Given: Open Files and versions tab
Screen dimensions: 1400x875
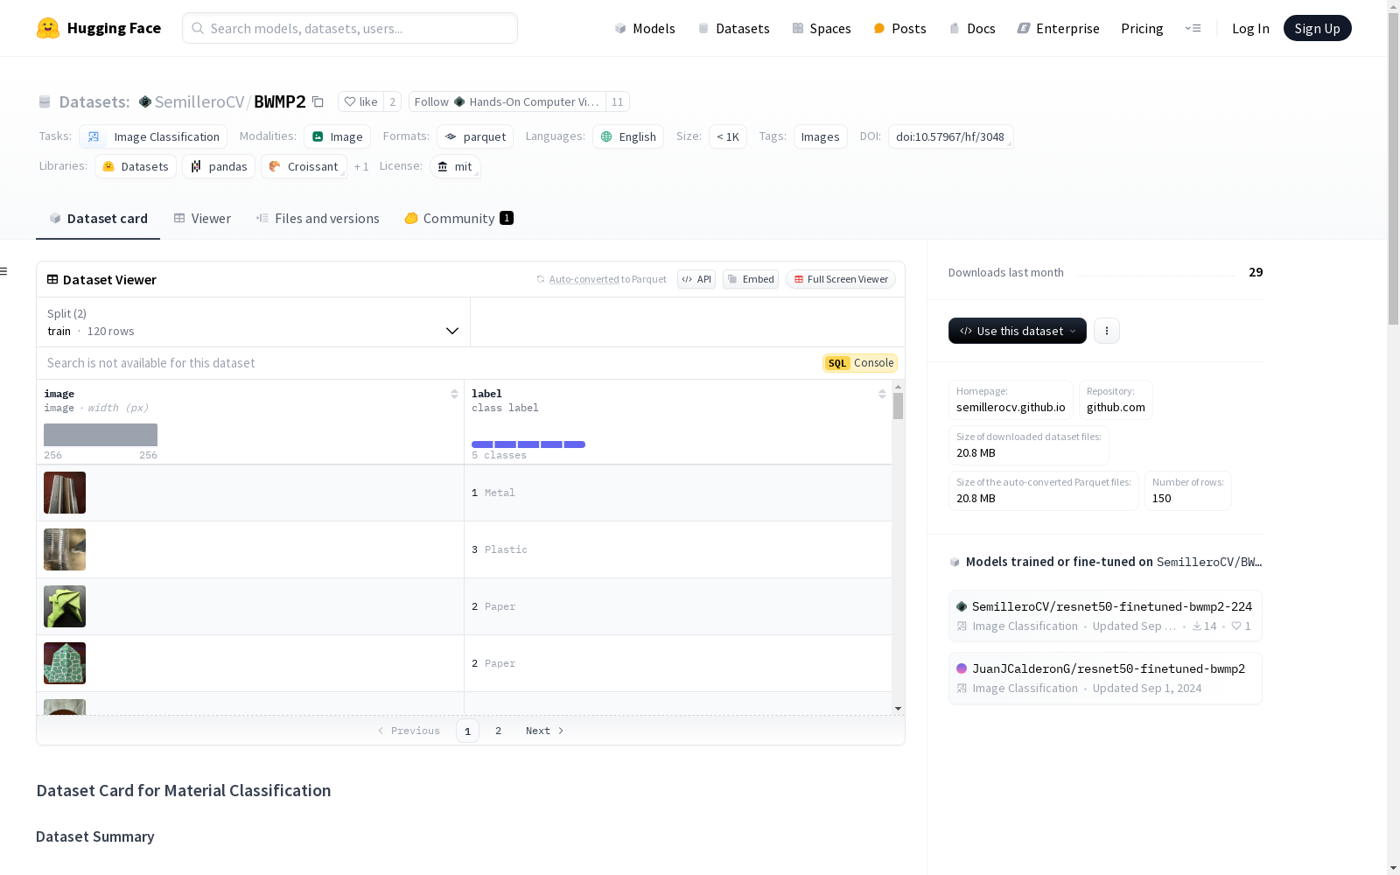Looking at the screenshot, I should point(318,219).
